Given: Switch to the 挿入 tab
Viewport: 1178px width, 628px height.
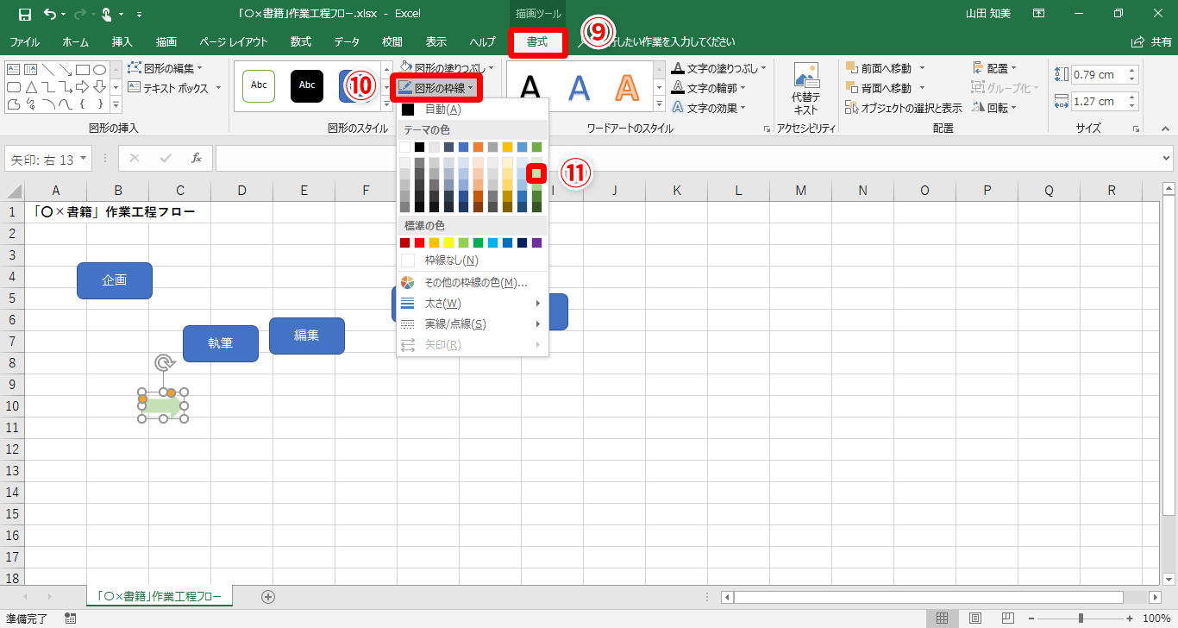Looking at the screenshot, I should pos(122,41).
